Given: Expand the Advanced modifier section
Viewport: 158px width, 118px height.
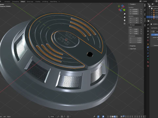Looking at the screenshot, I should [156, 45].
